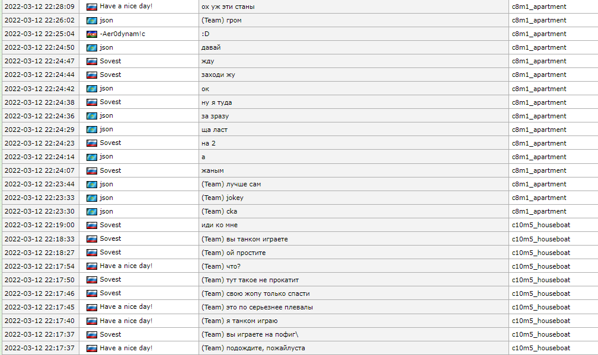This screenshot has height=355, width=598.
Task: Click json's flag icon in the 22:24:29 row
Action: 91,130
